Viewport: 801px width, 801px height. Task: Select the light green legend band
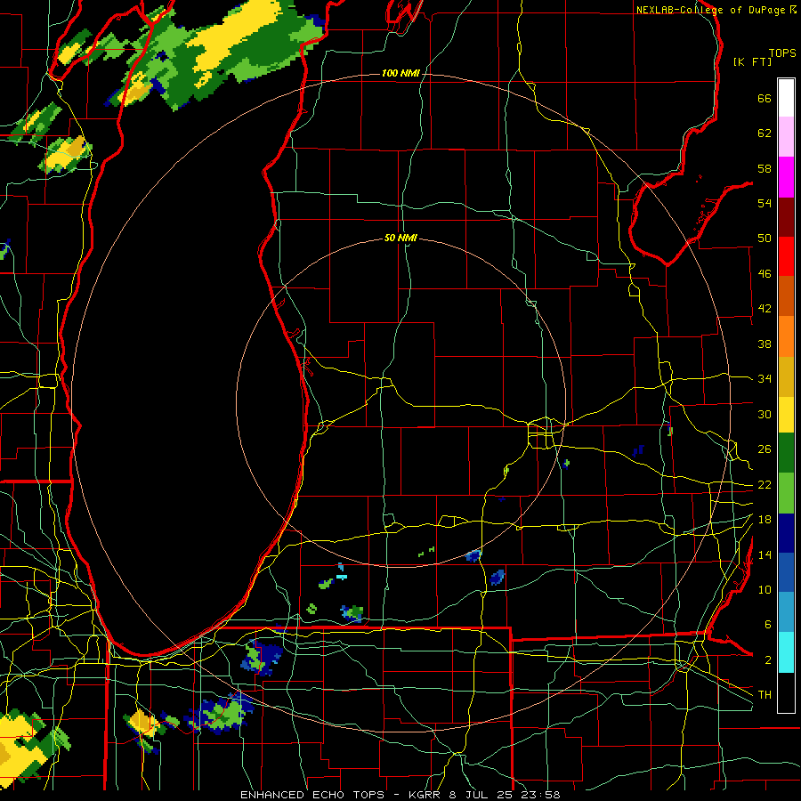[x=786, y=493]
